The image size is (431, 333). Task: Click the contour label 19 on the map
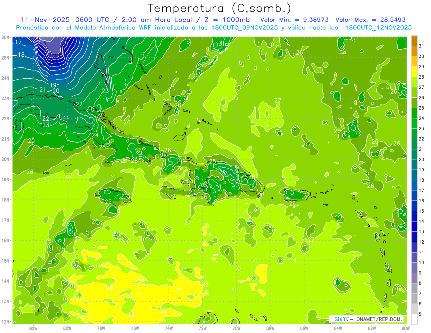[x=53, y=85]
